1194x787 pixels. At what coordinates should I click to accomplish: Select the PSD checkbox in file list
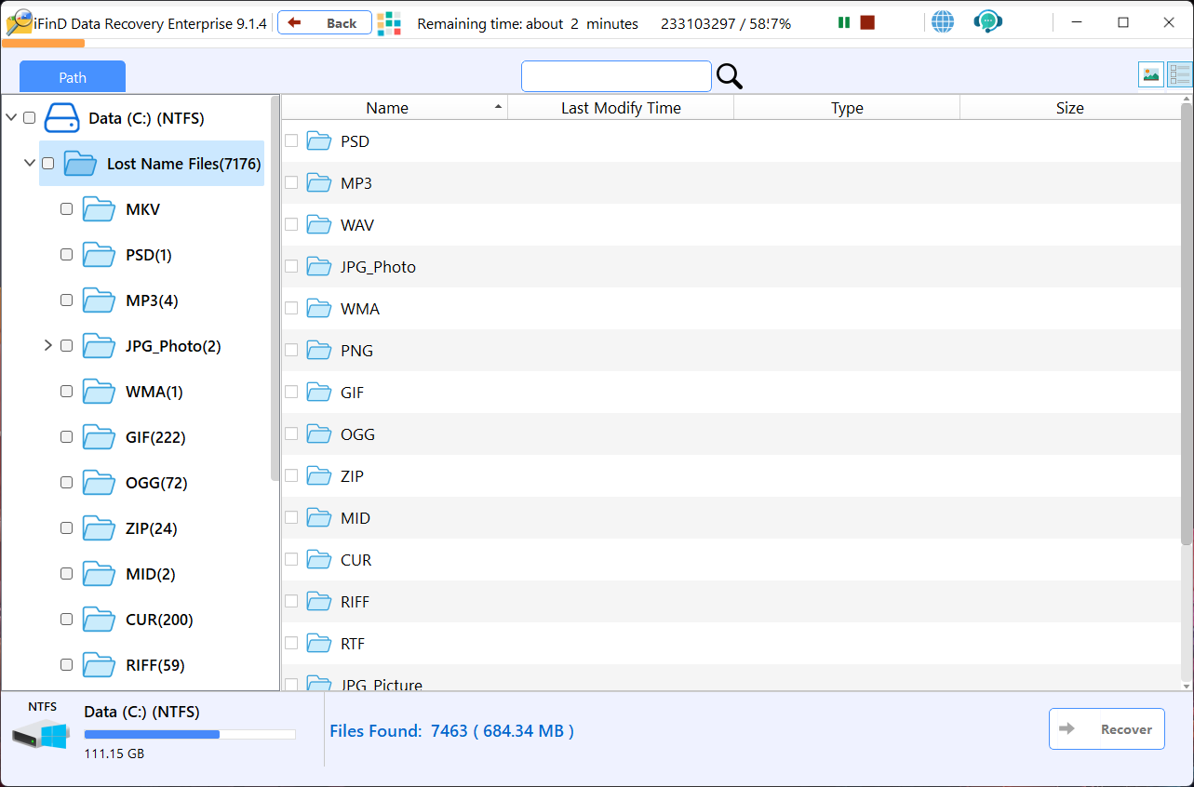click(x=291, y=141)
